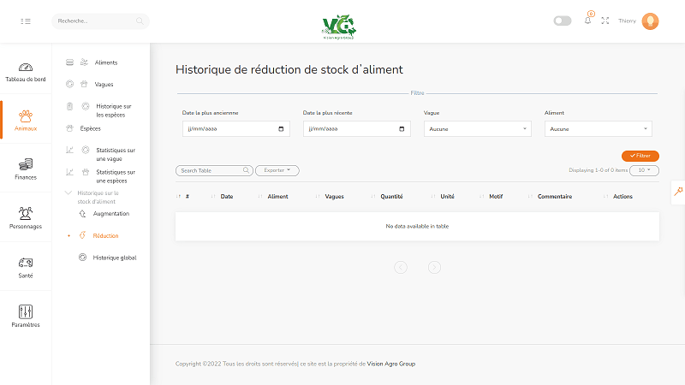Change items per page dropdown
Image resolution: width=685 pixels, height=385 pixels.
(x=644, y=170)
